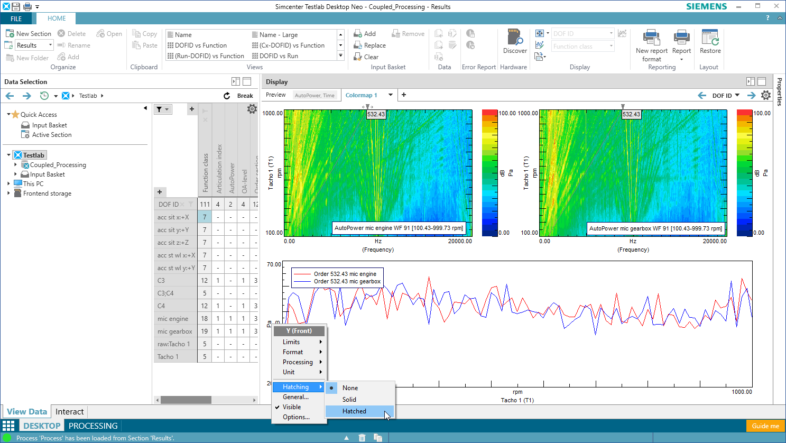This screenshot has width=786, height=443.
Task: Open the FILE ribbon tab
Action: tap(16, 19)
